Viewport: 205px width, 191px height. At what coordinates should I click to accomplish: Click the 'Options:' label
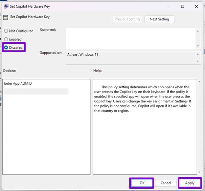coord(10,71)
